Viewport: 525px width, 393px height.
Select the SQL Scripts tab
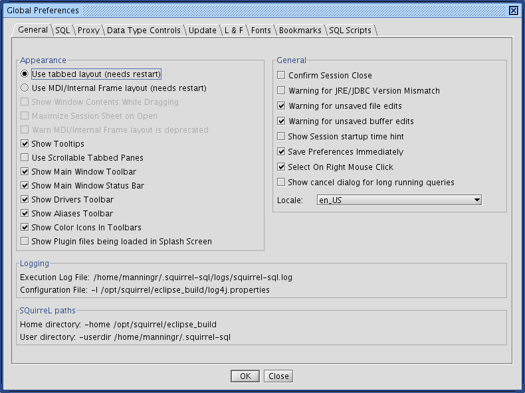pos(350,31)
